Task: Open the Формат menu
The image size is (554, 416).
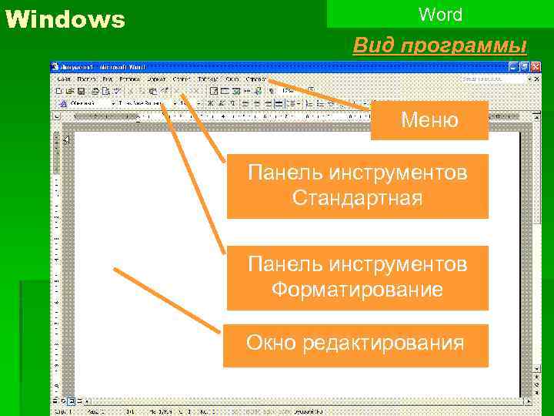Action: coord(156,79)
